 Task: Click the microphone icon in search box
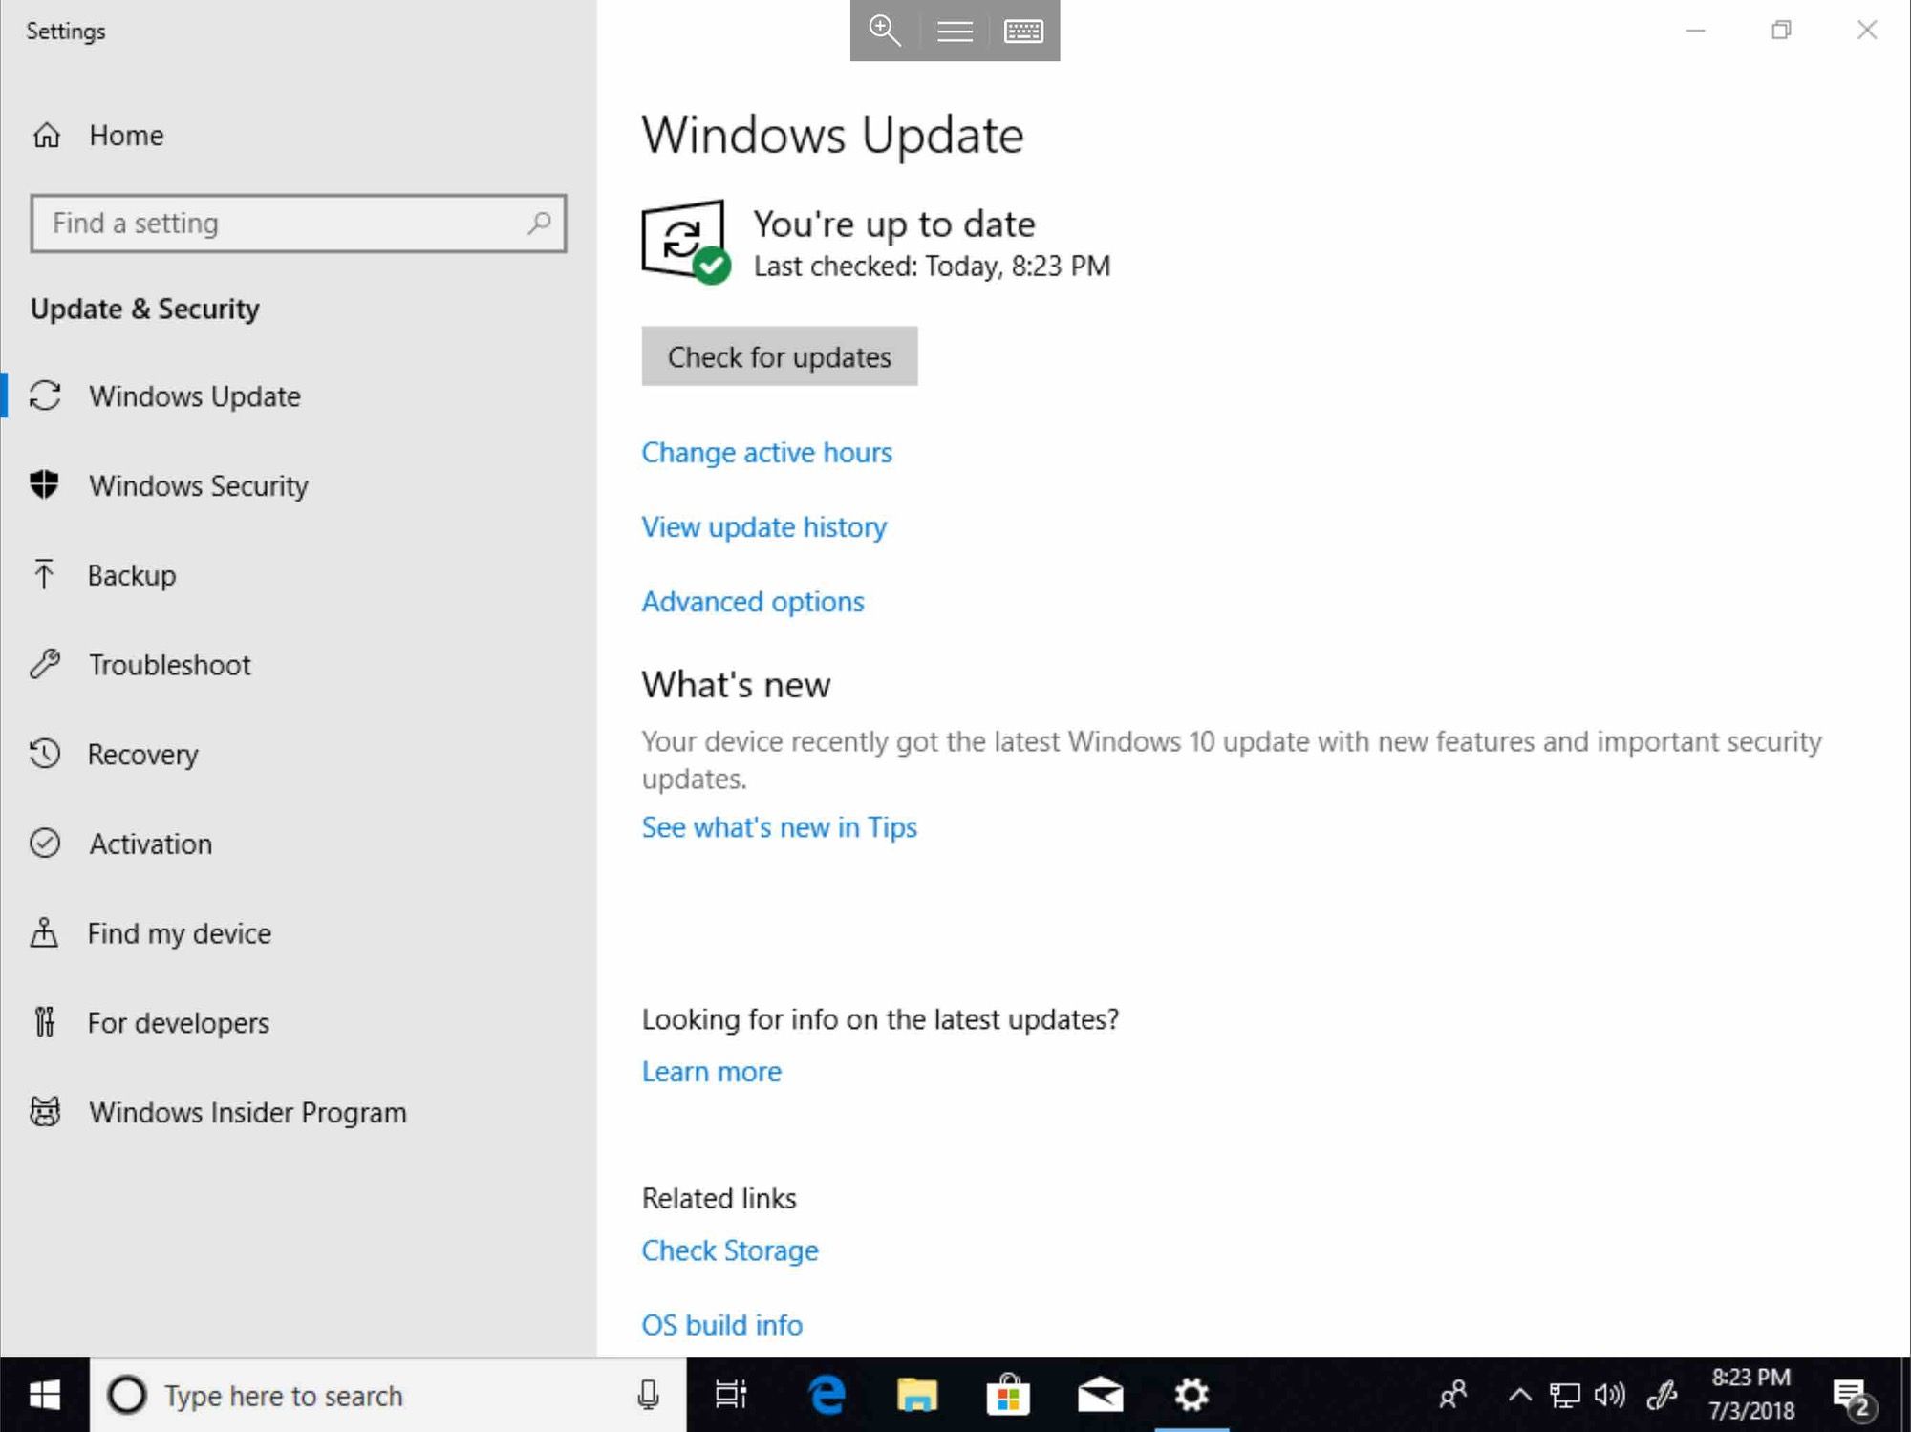pyautogui.click(x=649, y=1396)
